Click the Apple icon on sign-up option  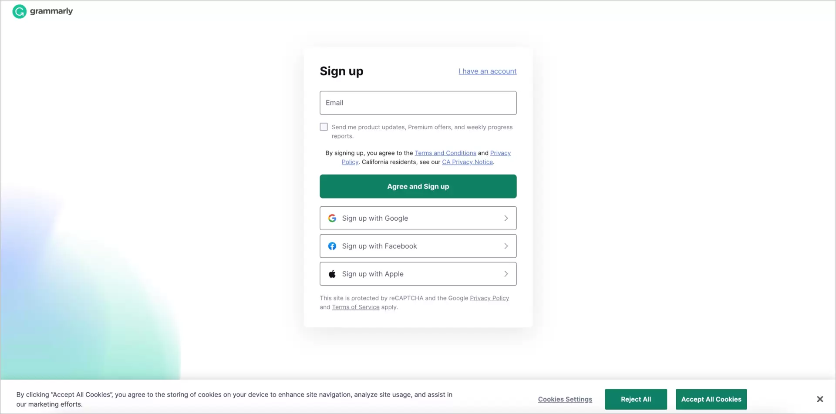[332, 274]
